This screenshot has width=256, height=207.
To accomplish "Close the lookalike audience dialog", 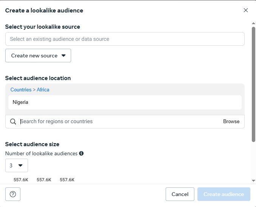I will (x=246, y=10).
